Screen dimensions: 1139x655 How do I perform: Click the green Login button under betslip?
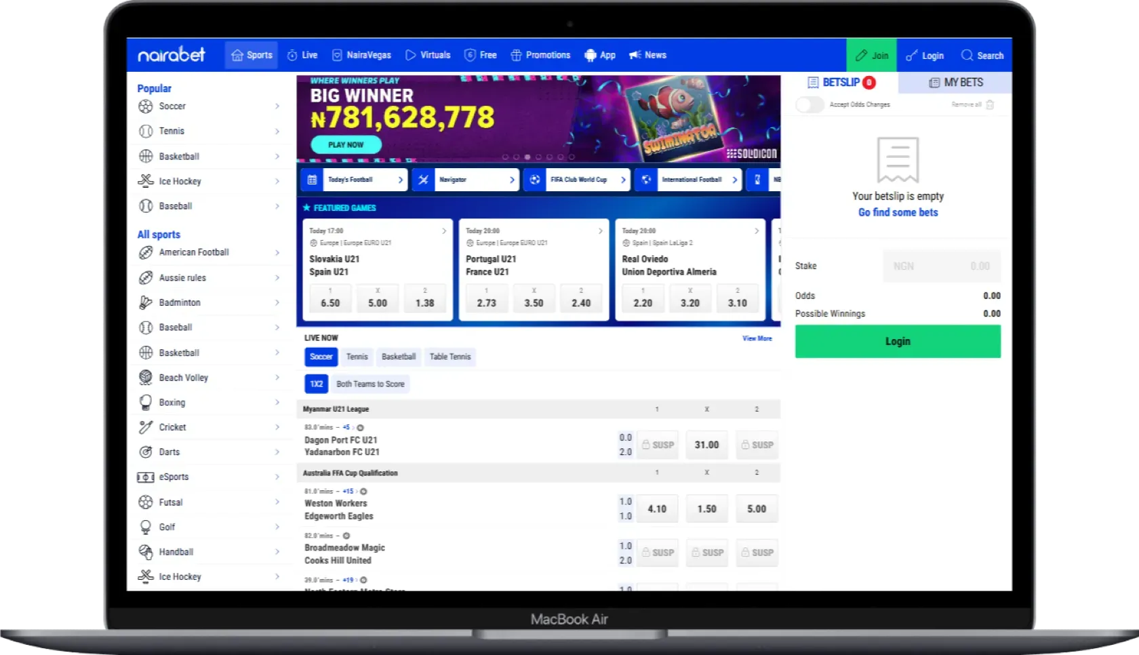coord(898,341)
